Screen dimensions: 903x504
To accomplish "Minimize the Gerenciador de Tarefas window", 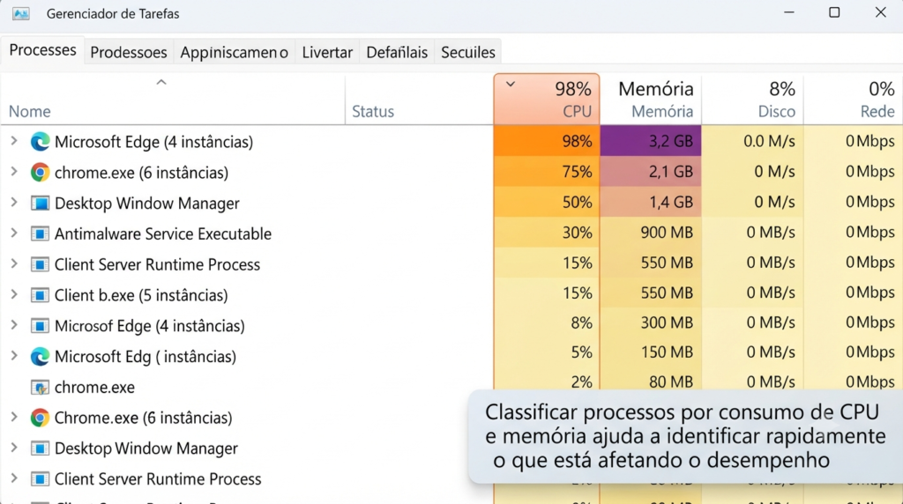I will pyautogui.click(x=789, y=12).
